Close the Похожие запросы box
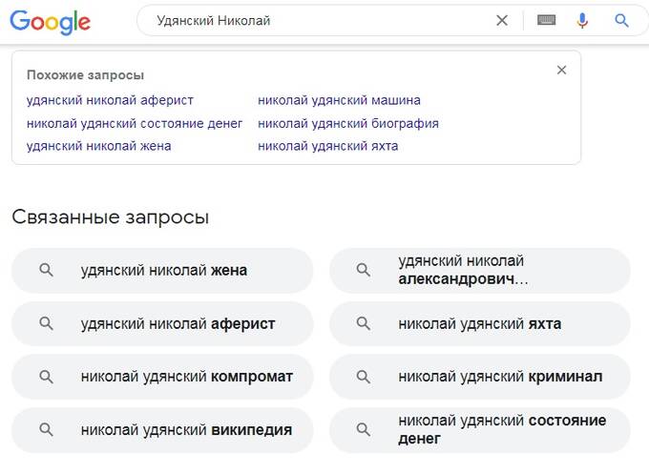The image size is (649, 473). [x=561, y=70]
